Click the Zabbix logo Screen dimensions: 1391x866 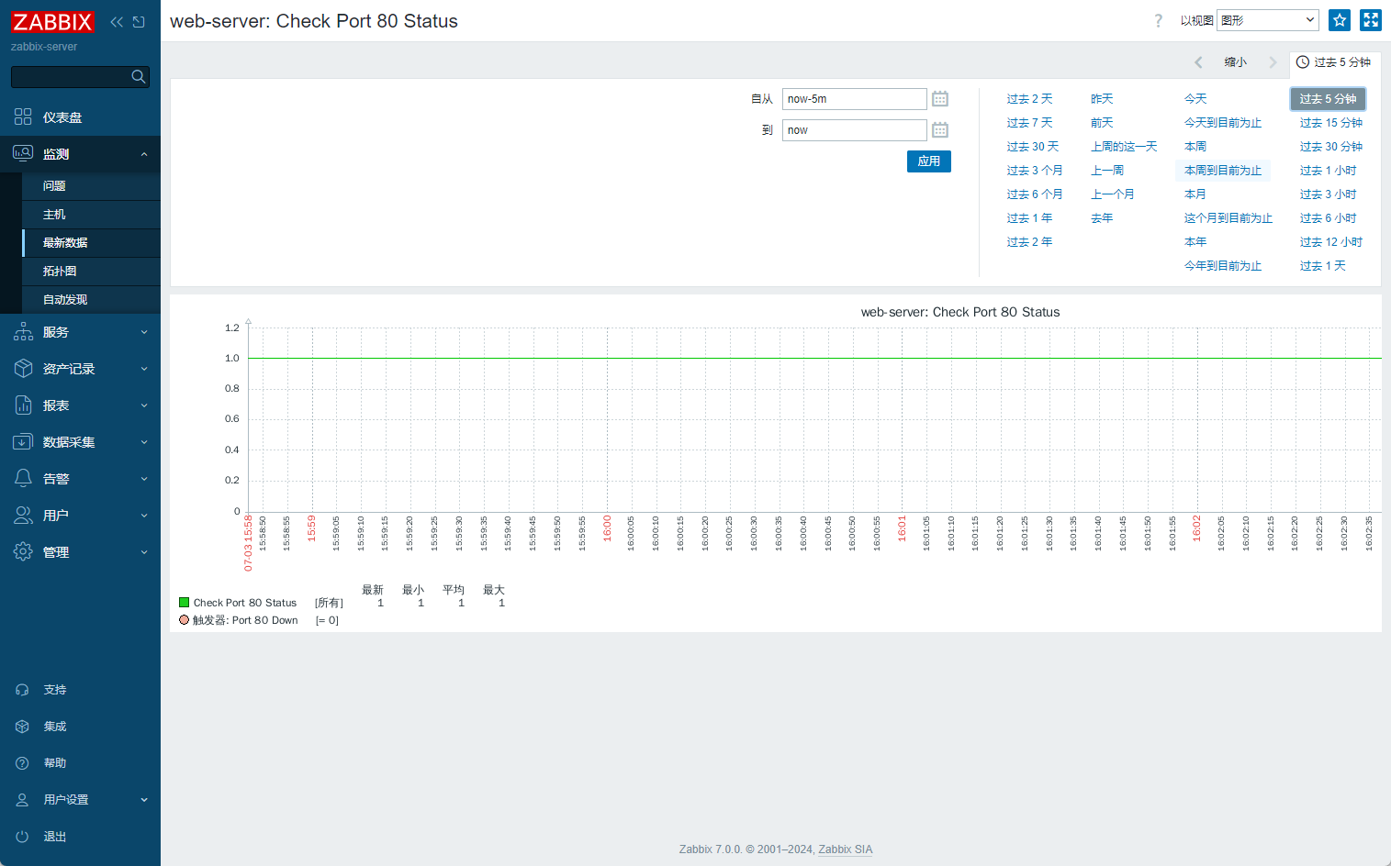pyautogui.click(x=52, y=22)
